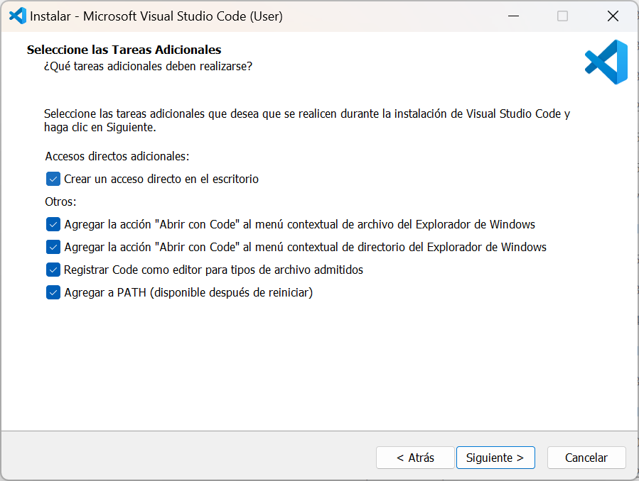Screen dimensions: 639x481
Task: Click the heading "Seleccione las Tareas Adicionales"
Action: [x=123, y=50]
